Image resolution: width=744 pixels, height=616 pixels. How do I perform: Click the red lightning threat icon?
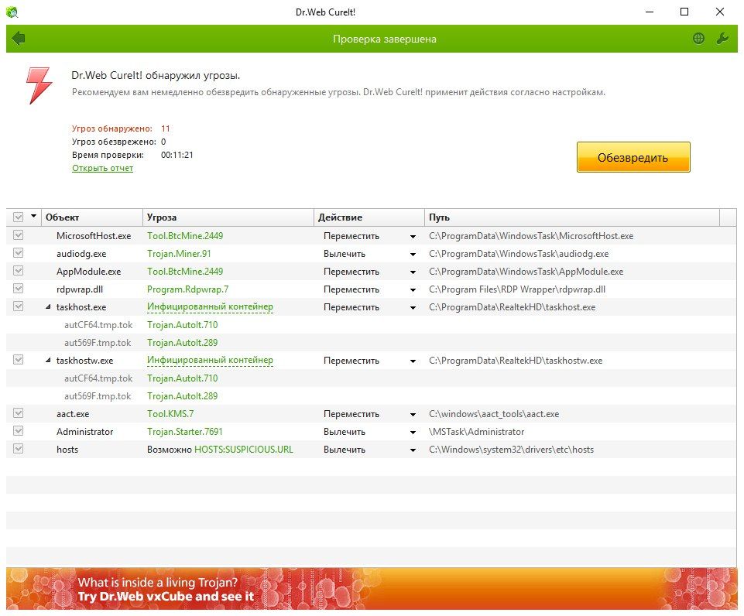click(x=39, y=85)
